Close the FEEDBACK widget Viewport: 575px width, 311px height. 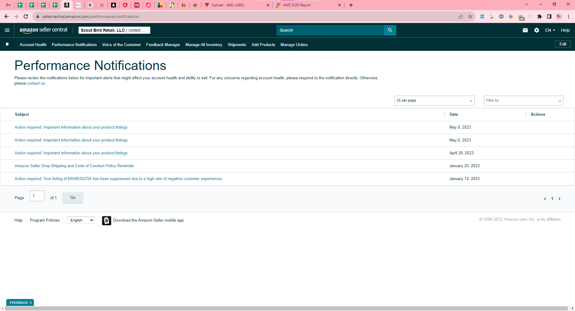(31, 303)
